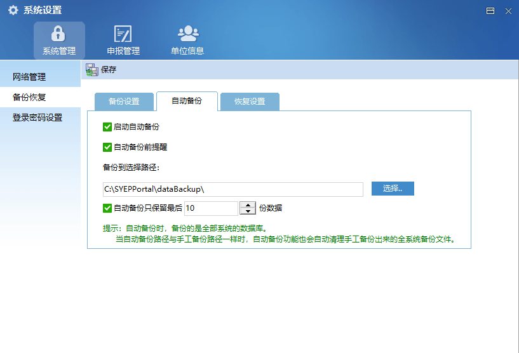
Task: Toggle 启动自动备份 checkbox
Action: [107, 127]
